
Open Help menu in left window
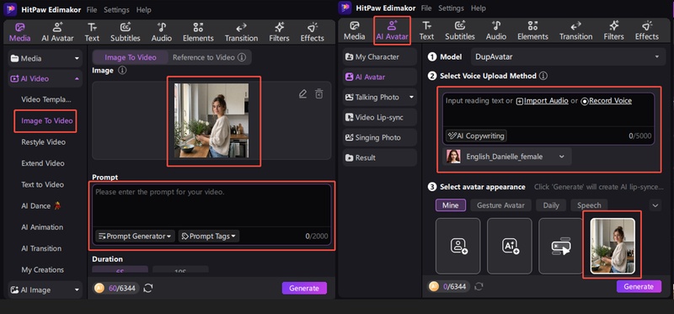click(x=143, y=10)
